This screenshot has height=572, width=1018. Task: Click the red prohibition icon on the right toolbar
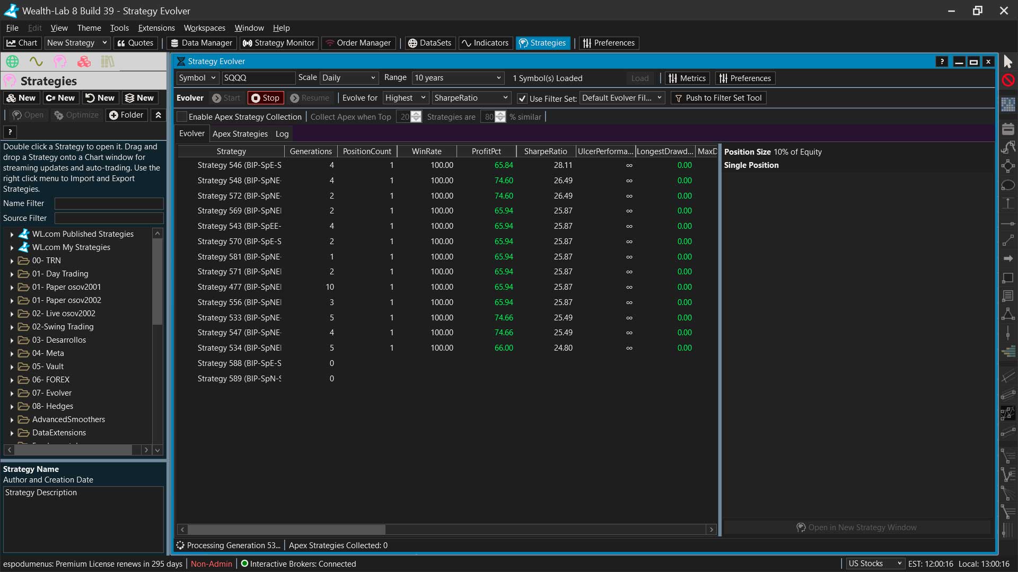1008,81
